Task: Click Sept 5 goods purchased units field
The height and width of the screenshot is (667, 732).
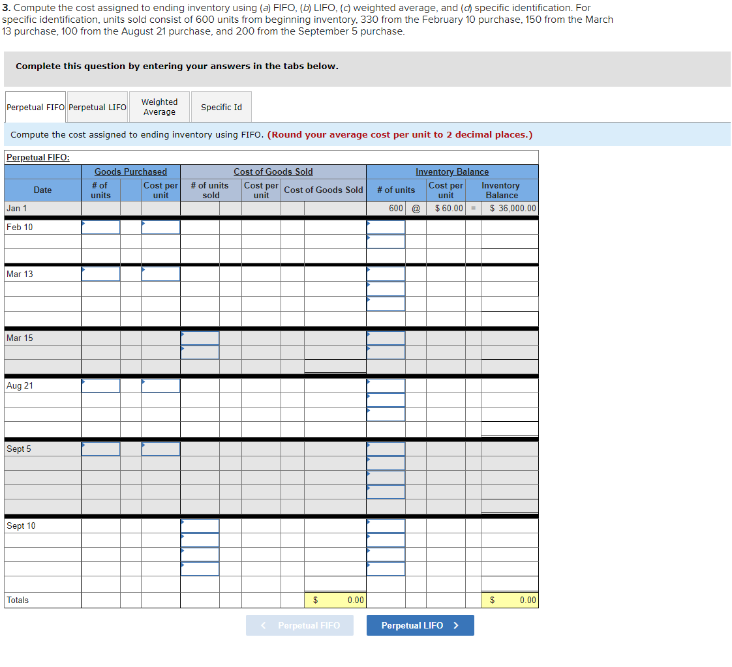Action: pos(101,449)
